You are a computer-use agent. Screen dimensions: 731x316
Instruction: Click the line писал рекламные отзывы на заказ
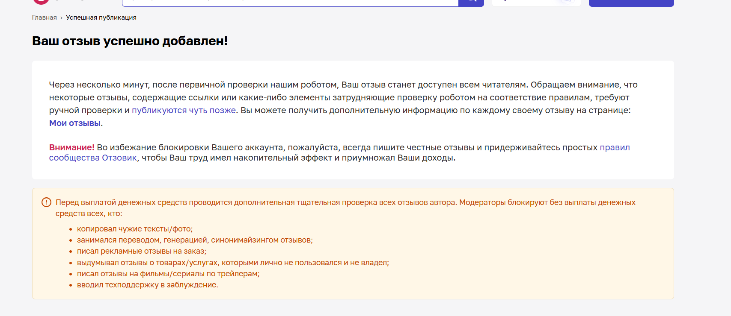(x=142, y=251)
